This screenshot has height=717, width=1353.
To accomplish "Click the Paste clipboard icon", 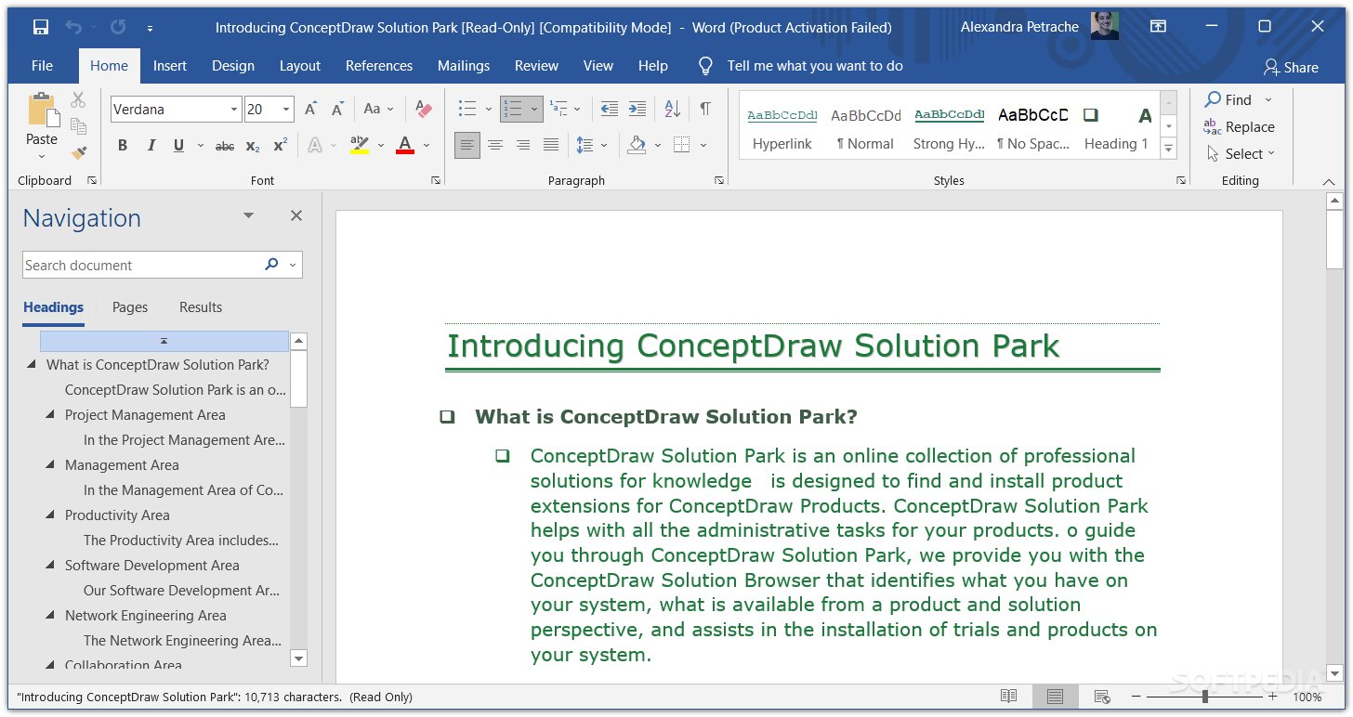I will click(42, 109).
